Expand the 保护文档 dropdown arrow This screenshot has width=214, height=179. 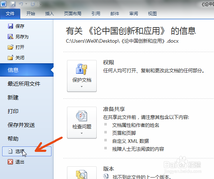pos(81,86)
